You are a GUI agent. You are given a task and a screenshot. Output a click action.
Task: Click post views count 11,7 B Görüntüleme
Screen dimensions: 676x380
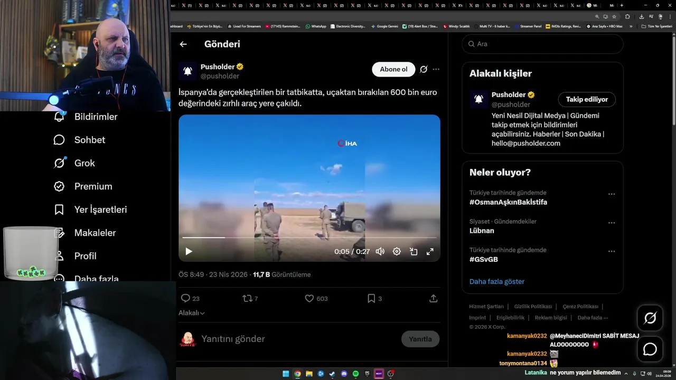point(281,274)
